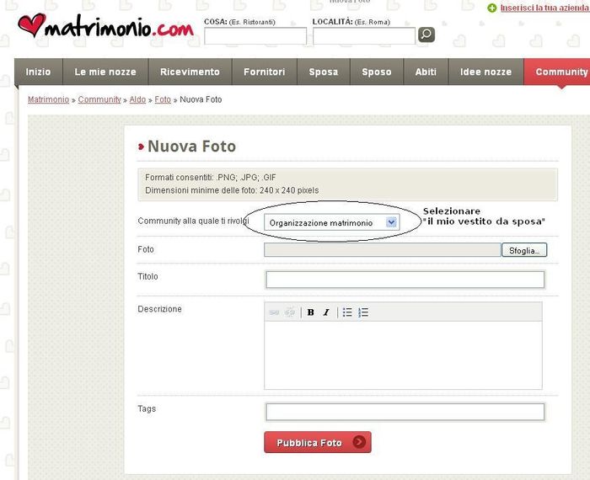590x480 pixels.
Task: Click the LOCALITÀ search field
Action: click(363, 36)
